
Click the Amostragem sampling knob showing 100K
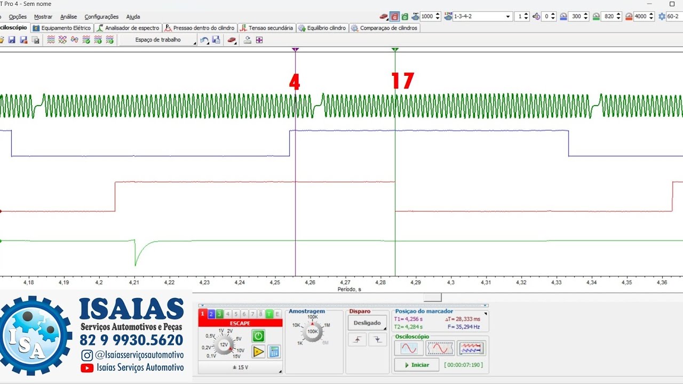[313, 331]
